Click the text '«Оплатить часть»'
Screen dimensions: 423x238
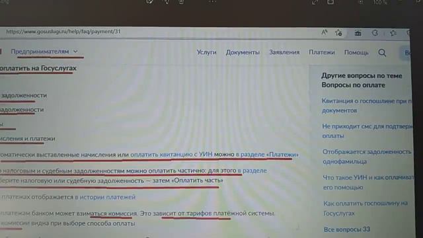pos(197,180)
